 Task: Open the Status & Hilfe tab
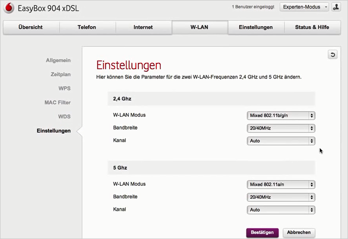(312, 27)
